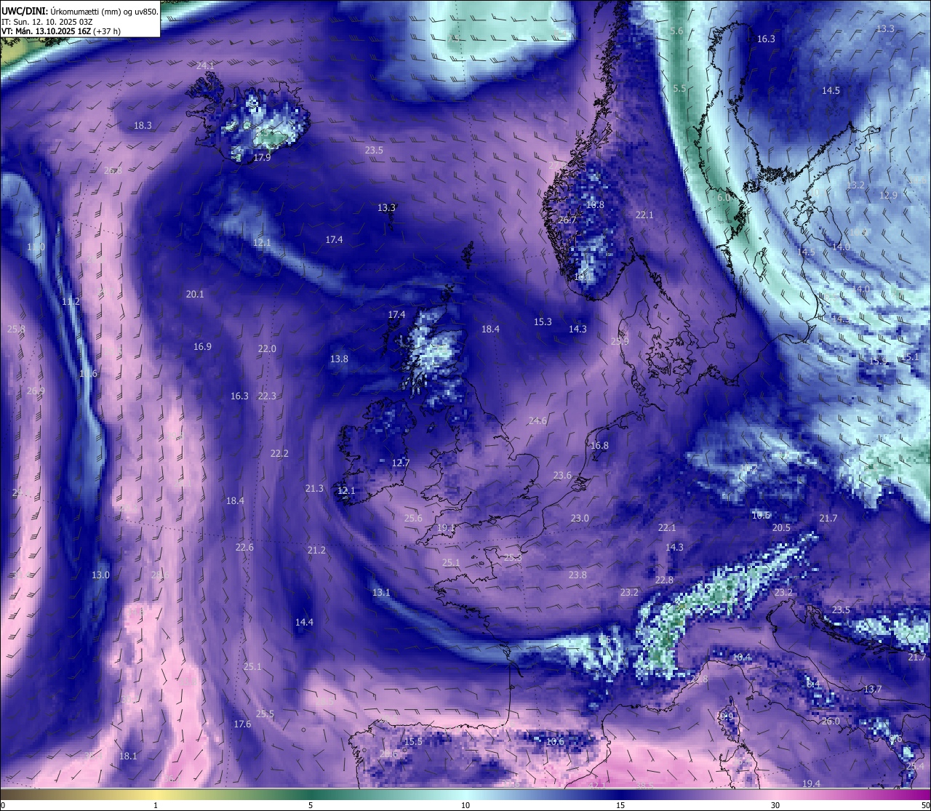Click the IT: Sun. 12. 10. 2025 03Z line
Viewport: 931px width, 811px height.
[47, 22]
